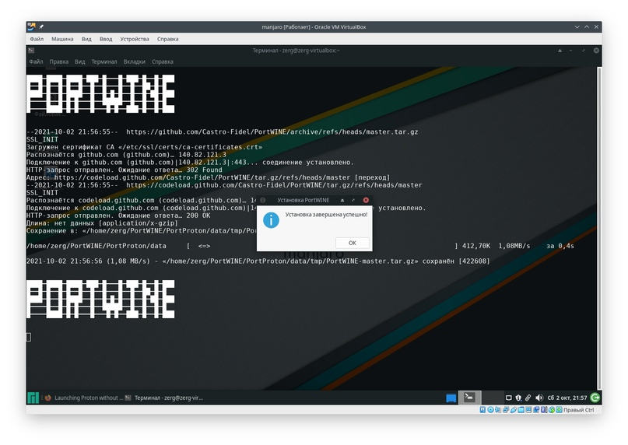Open VirtualBox Справка menu
Screen dimensions: 628x445
point(168,39)
